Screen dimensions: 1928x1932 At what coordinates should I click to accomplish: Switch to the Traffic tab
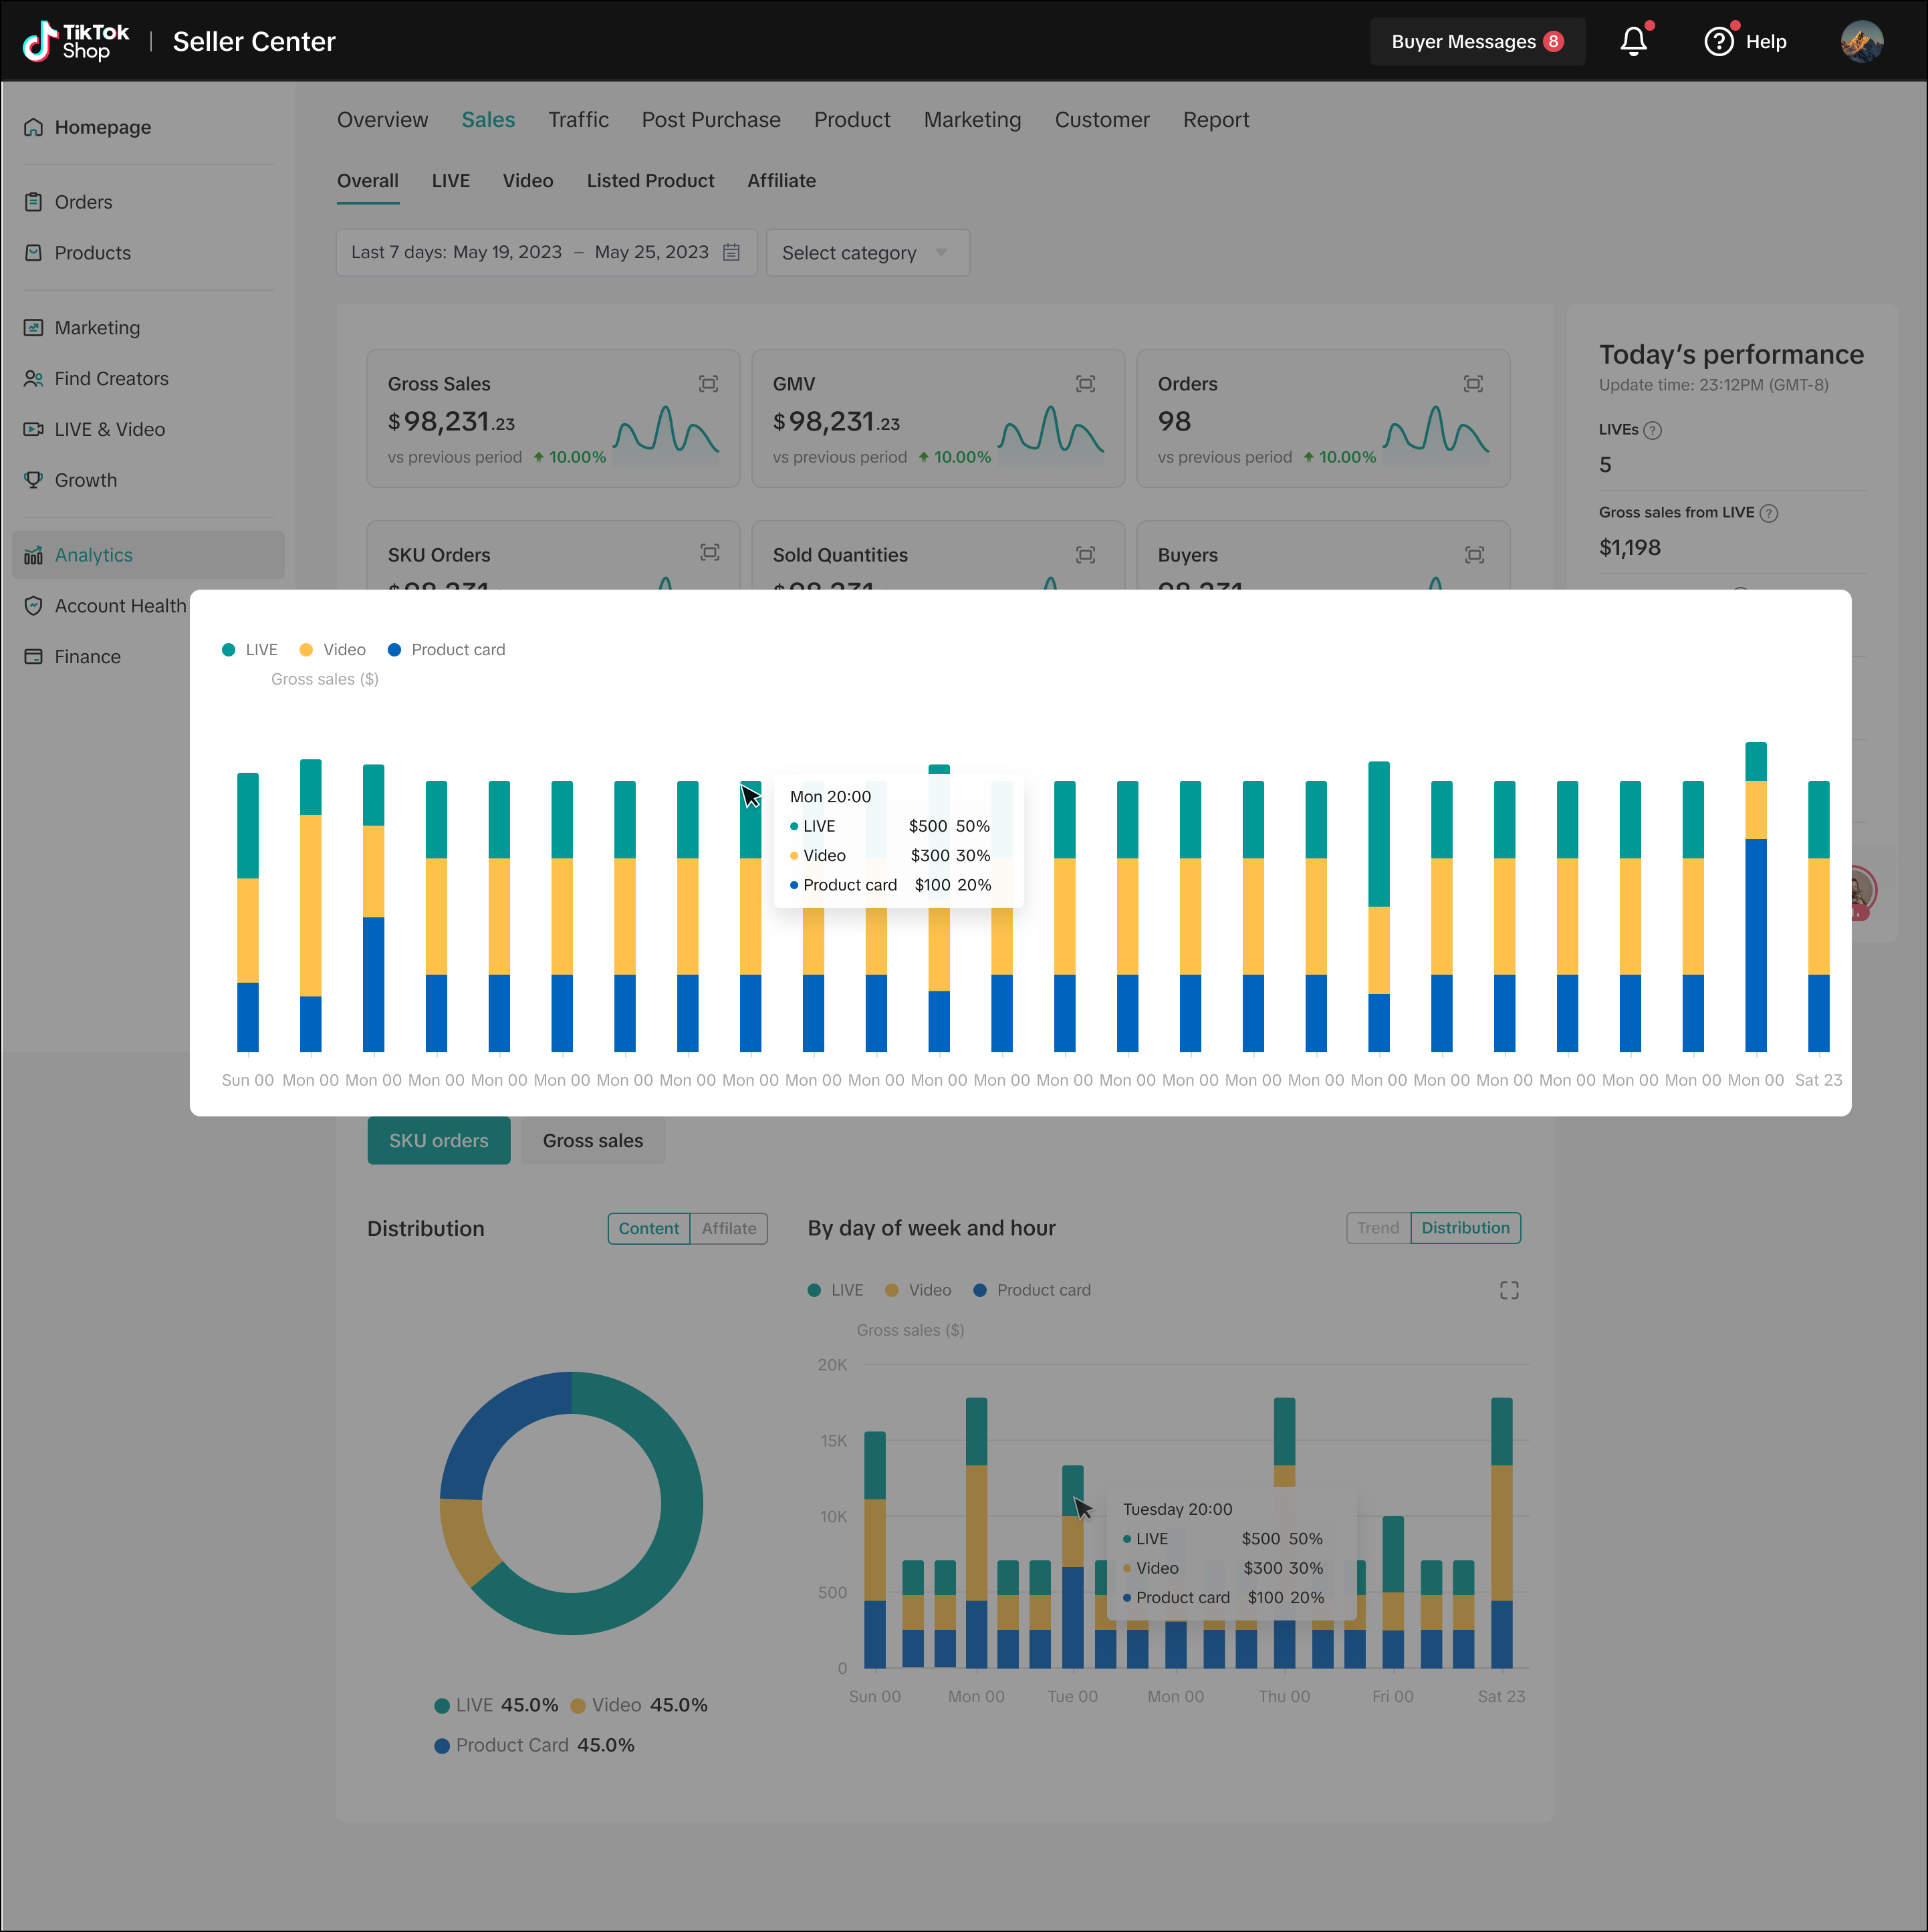click(578, 120)
